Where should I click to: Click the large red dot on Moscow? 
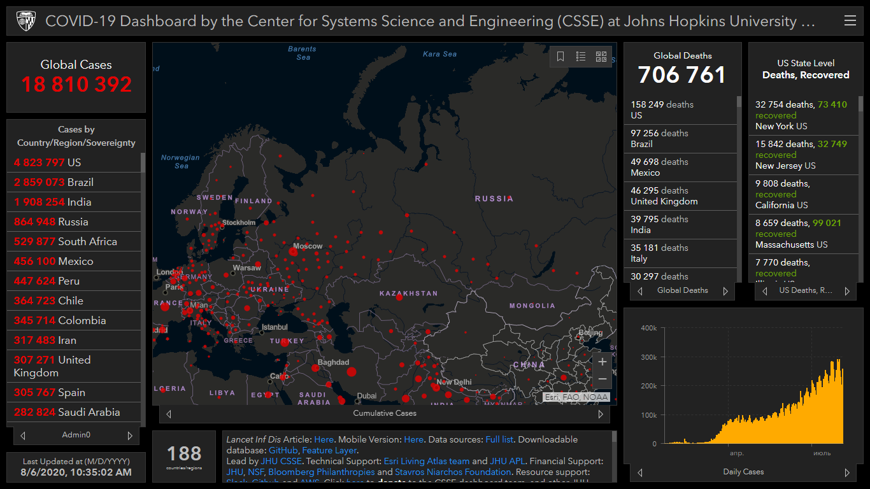tap(293, 252)
